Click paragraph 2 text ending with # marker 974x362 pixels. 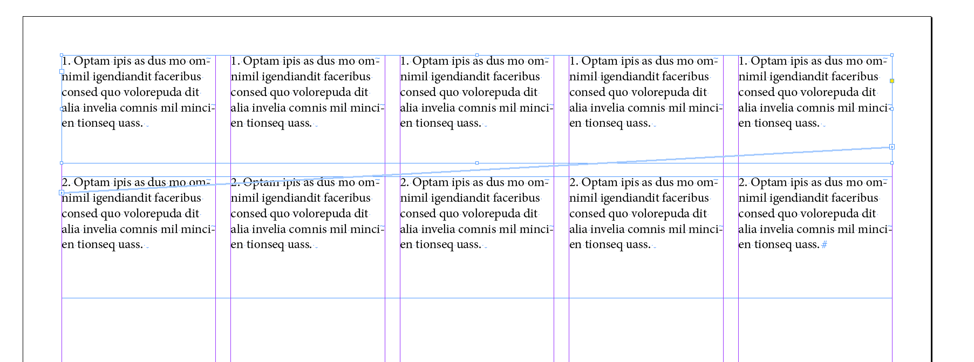coord(815,214)
